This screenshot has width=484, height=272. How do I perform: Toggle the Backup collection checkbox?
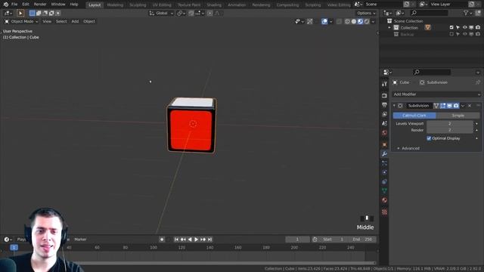(x=451, y=34)
